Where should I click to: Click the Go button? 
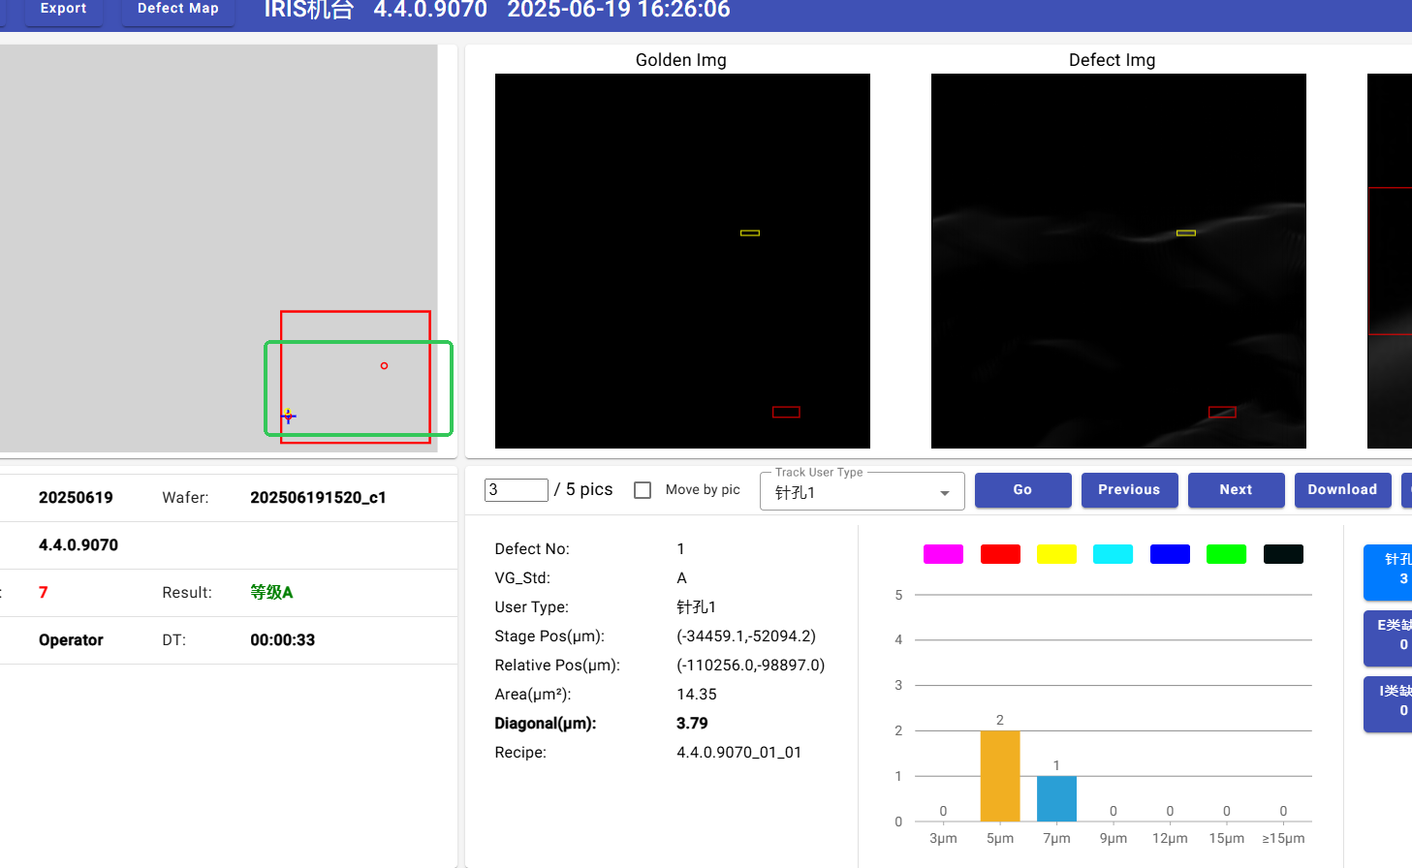1022,490
